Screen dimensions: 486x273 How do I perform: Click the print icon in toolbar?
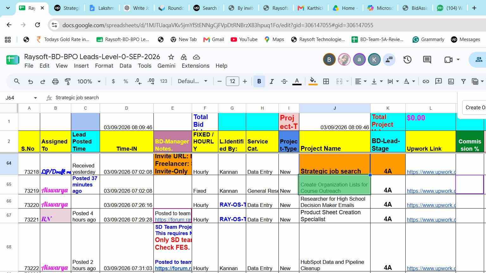click(x=55, y=82)
